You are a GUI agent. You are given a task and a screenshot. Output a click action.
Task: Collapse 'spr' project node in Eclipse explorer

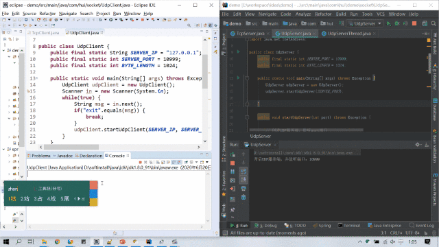click(3, 150)
